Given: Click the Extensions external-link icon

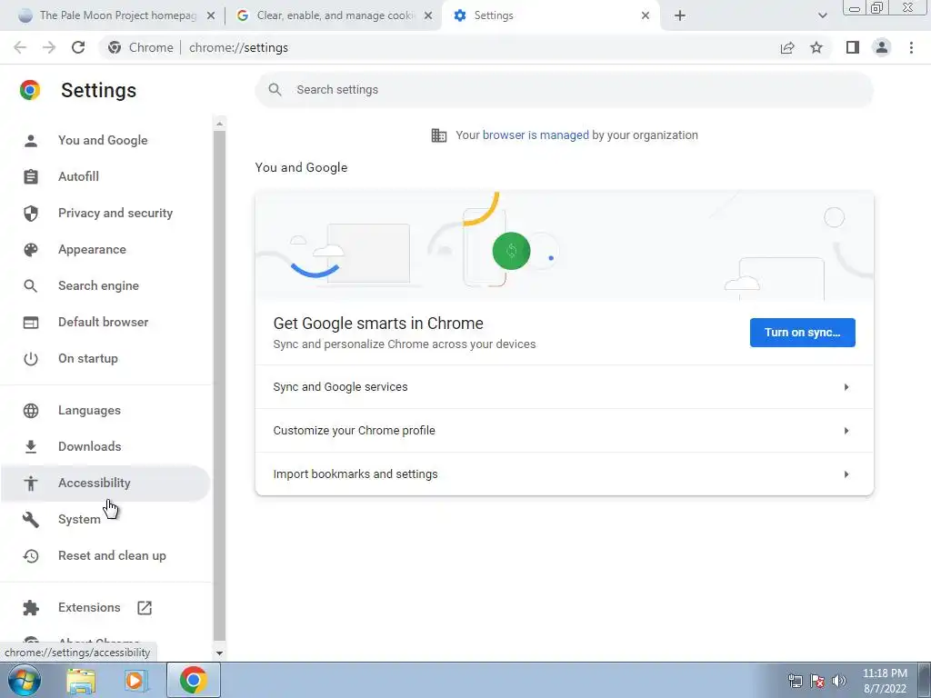Looking at the screenshot, I should click(x=145, y=608).
